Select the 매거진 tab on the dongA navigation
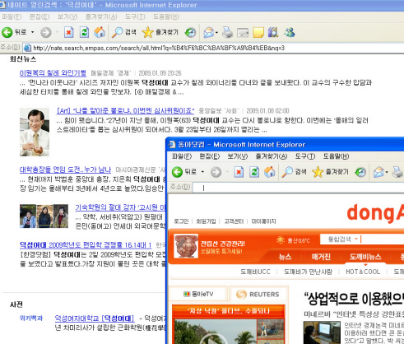The height and width of the screenshot is (344, 404). [x=321, y=257]
